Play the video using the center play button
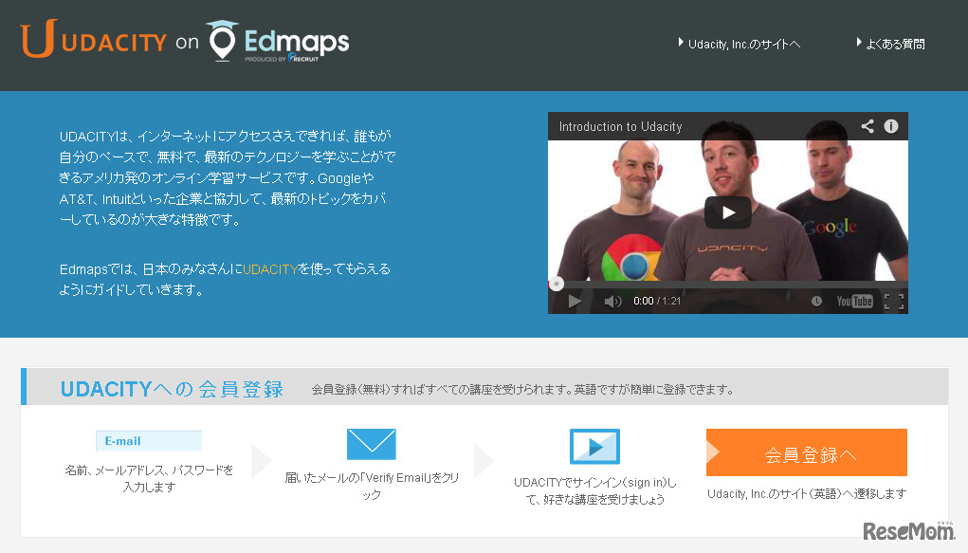 pyautogui.click(x=728, y=212)
